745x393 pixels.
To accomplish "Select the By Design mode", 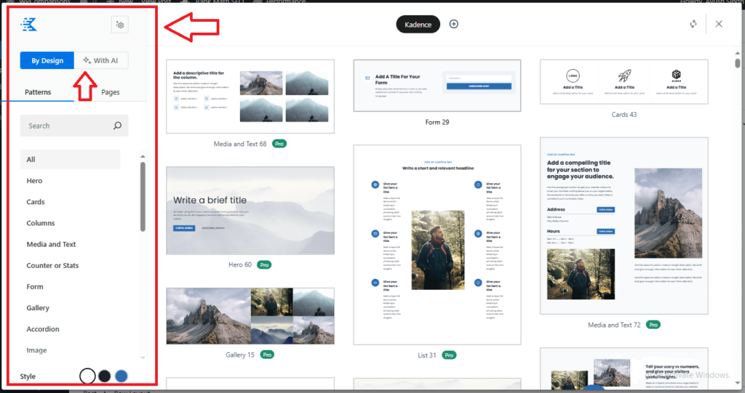I will pyautogui.click(x=47, y=60).
